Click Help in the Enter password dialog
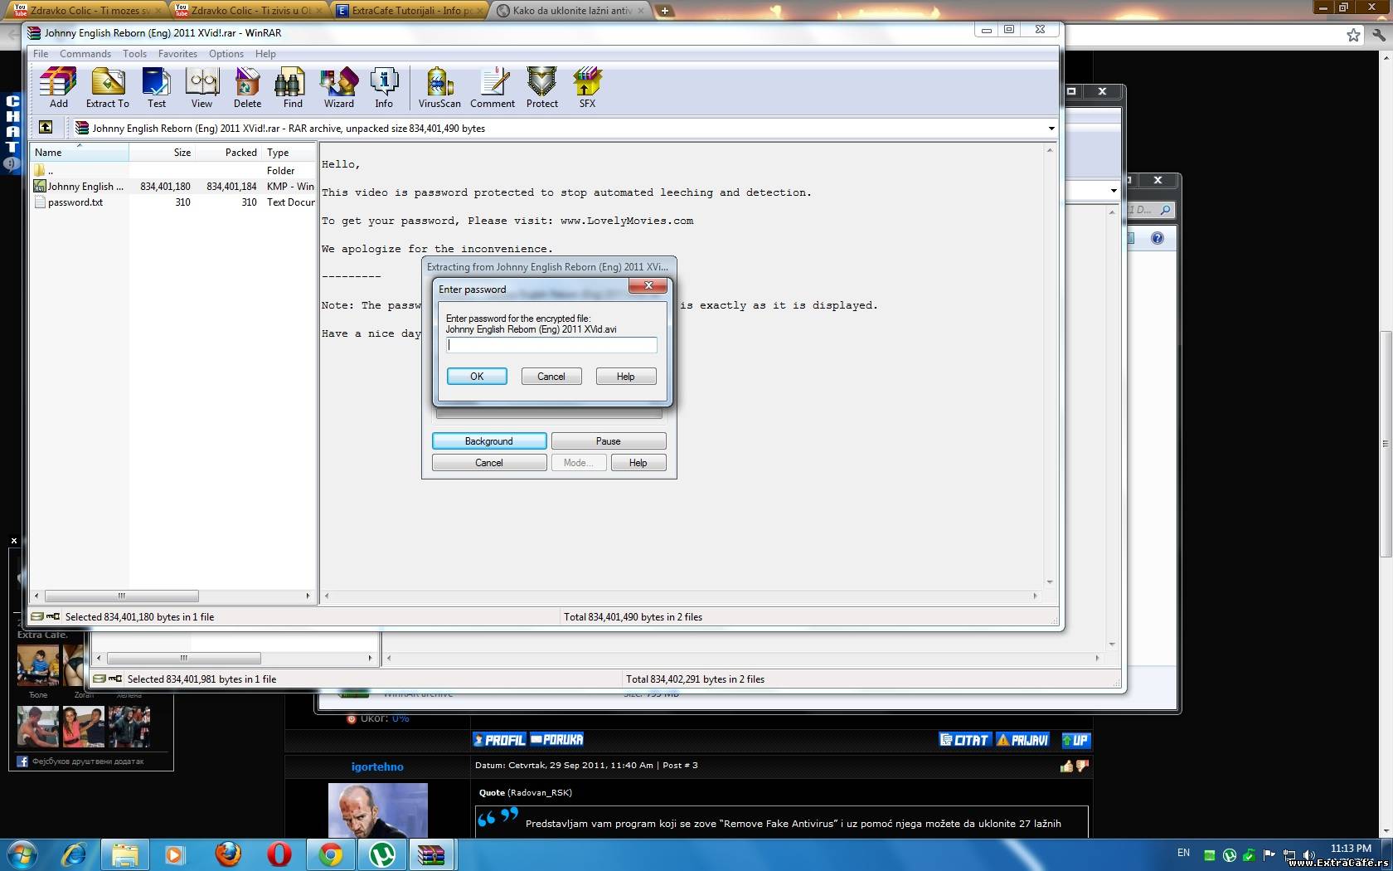The width and height of the screenshot is (1393, 871). click(x=626, y=377)
